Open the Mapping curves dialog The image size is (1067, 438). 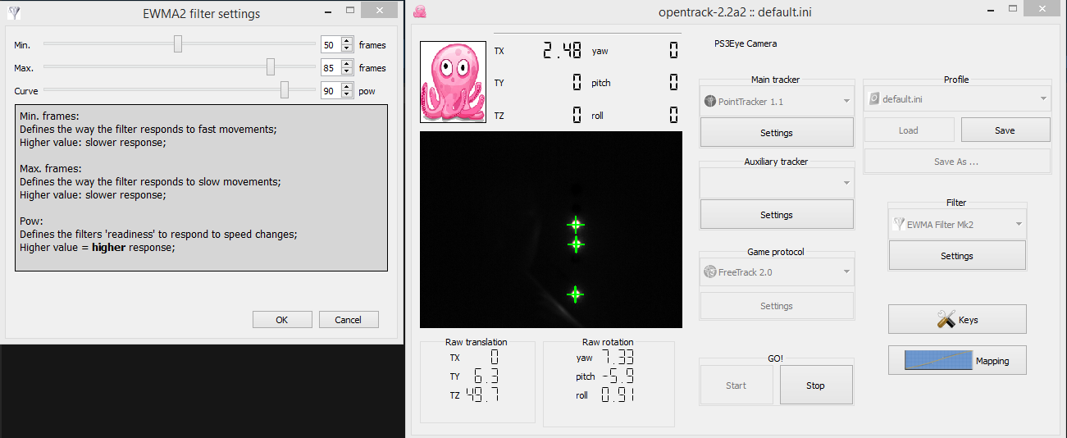(957, 360)
